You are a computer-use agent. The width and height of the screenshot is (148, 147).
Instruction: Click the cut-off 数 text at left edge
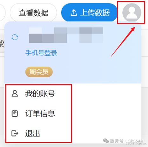click(x=2, y=43)
